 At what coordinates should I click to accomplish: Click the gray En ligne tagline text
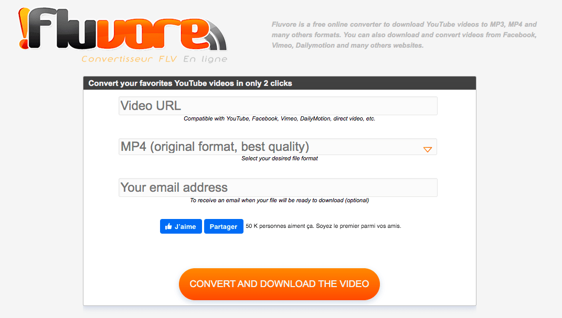pos(205,59)
